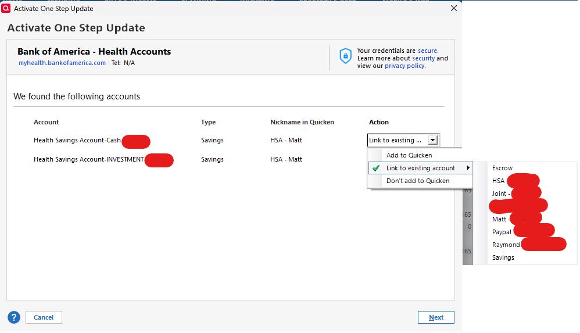Open the 'security' learn more link
This screenshot has width=580, height=333.
tap(423, 58)
